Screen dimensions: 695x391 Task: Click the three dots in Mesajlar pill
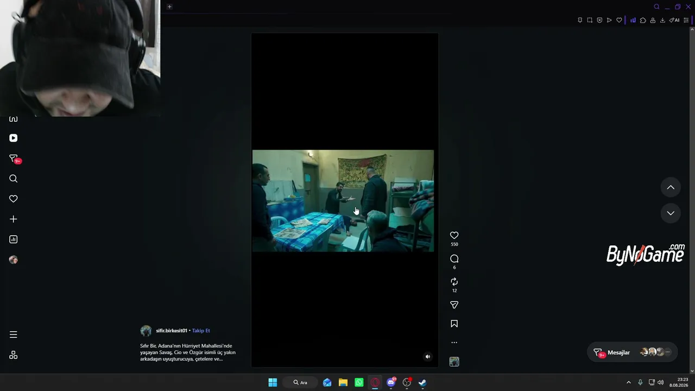668,352
